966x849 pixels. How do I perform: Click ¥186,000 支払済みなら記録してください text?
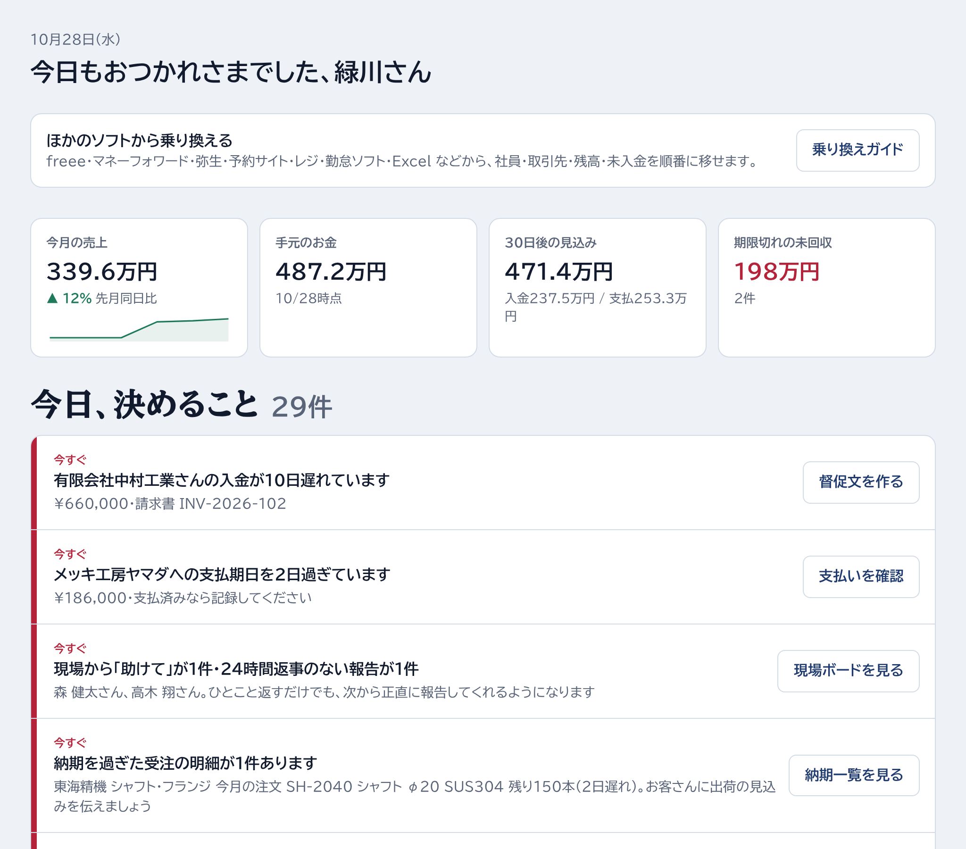pos(183,598)
